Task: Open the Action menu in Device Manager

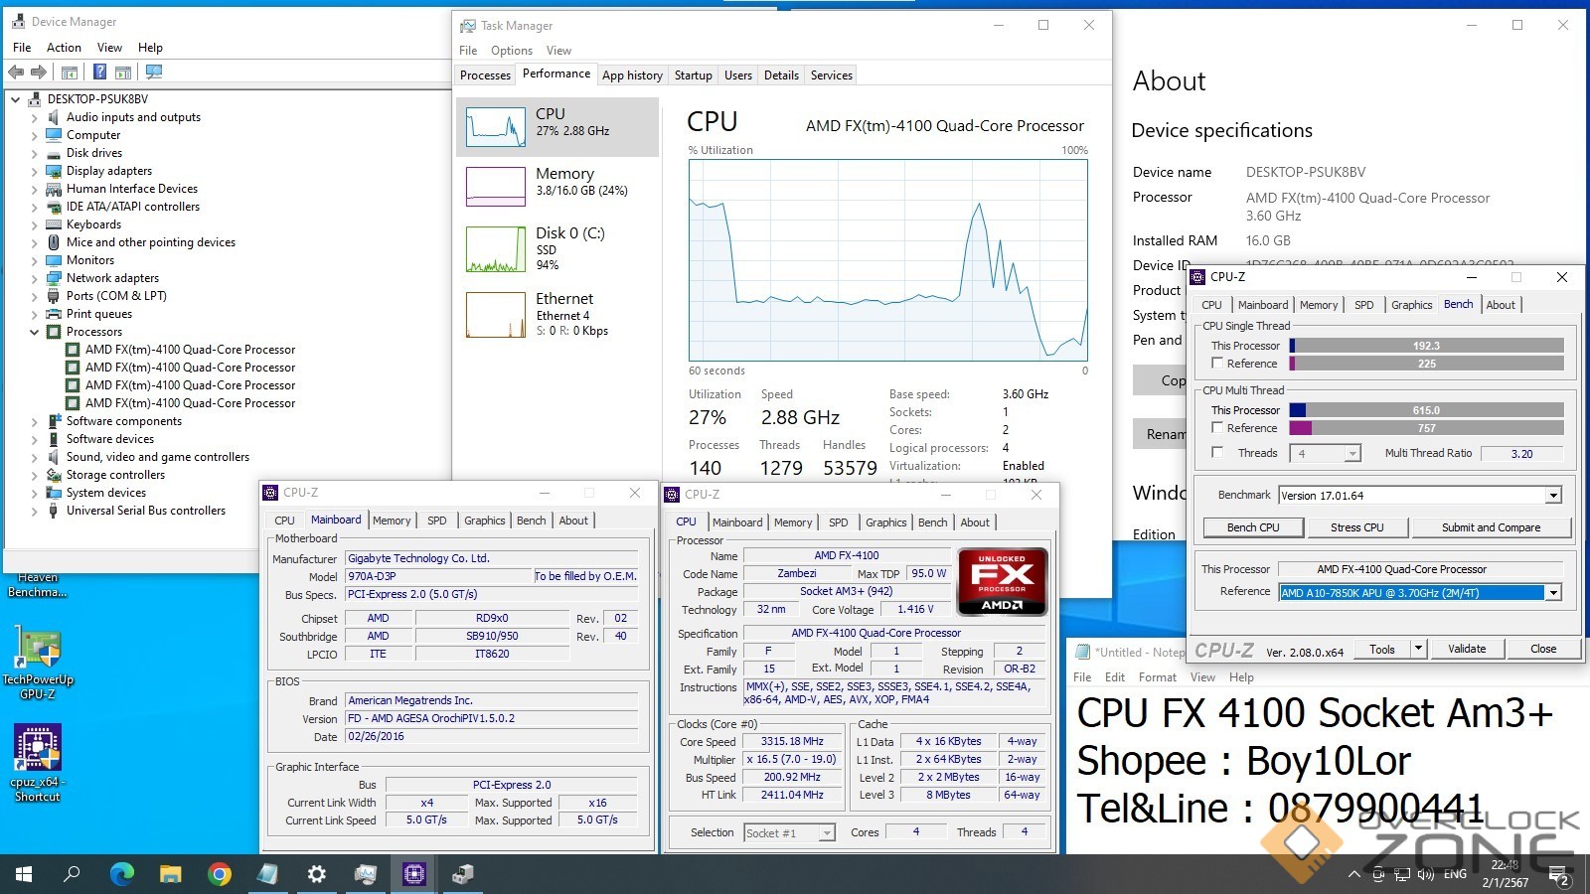Action: coord(64,48)
